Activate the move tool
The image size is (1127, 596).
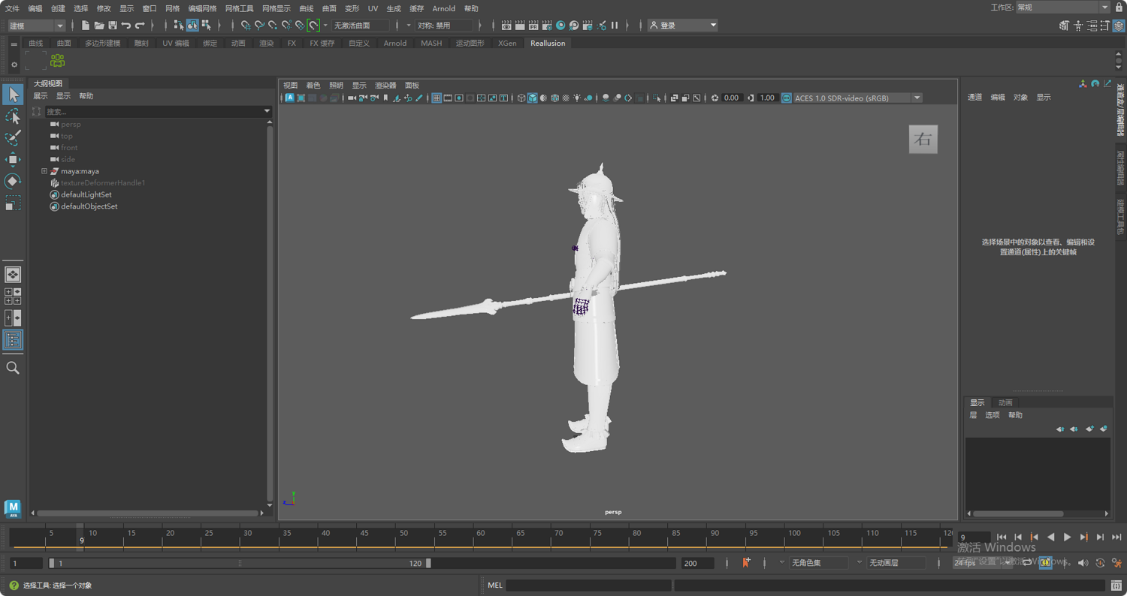point(11,158)
